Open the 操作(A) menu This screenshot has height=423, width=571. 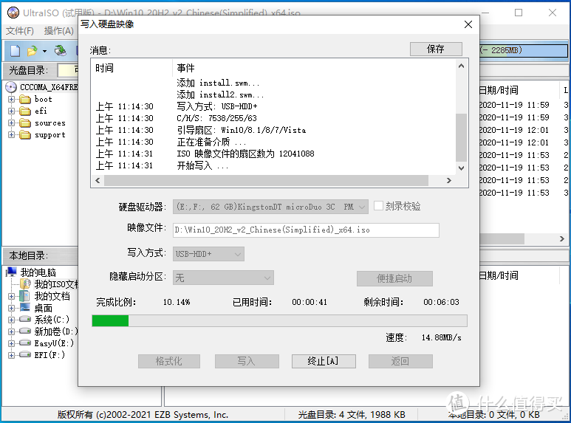pos(58,31)
